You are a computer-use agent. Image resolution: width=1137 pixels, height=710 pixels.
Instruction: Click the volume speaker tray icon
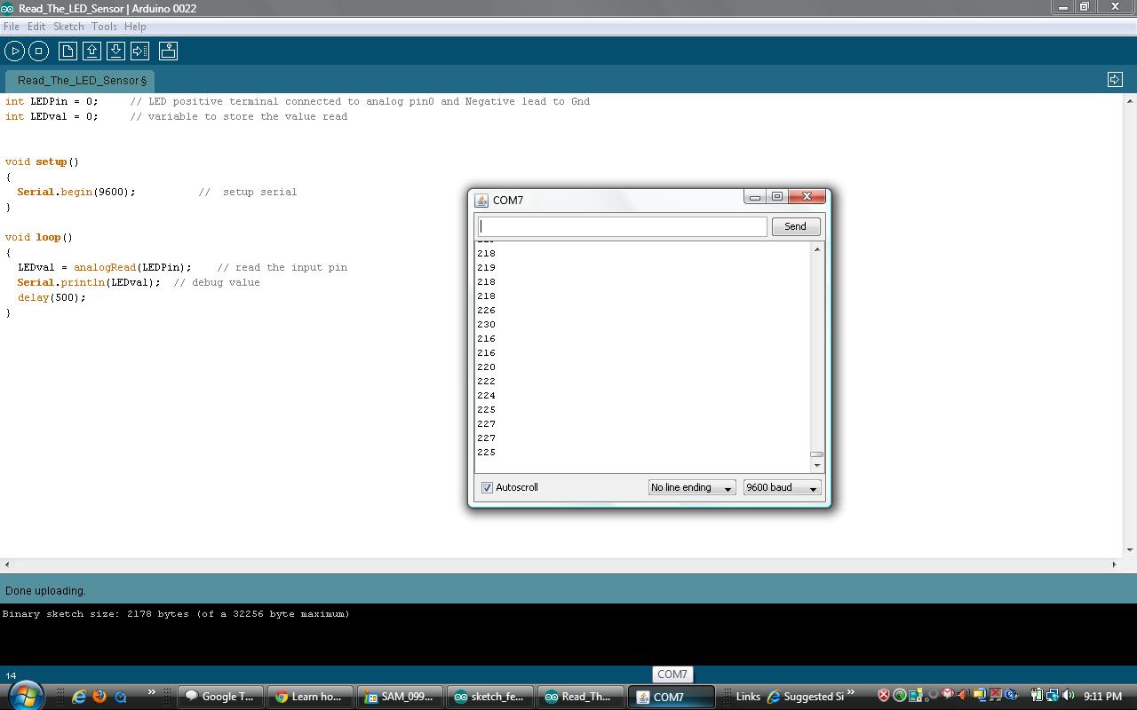(x=1068, y=696)
